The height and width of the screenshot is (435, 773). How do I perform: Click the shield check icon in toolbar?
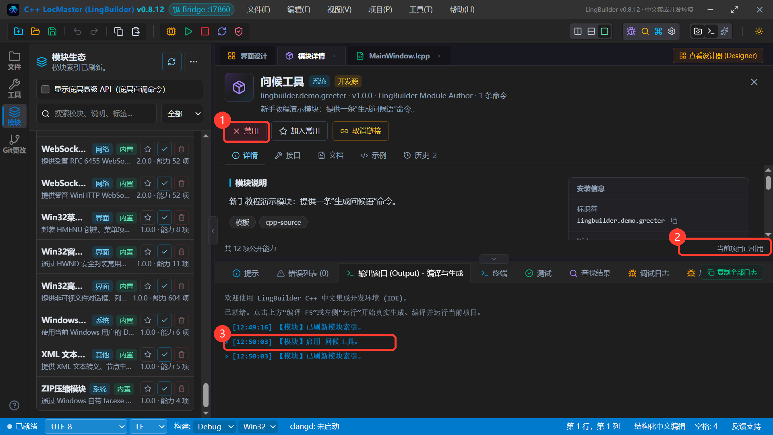pyautogui.click(x=239, y=31)
